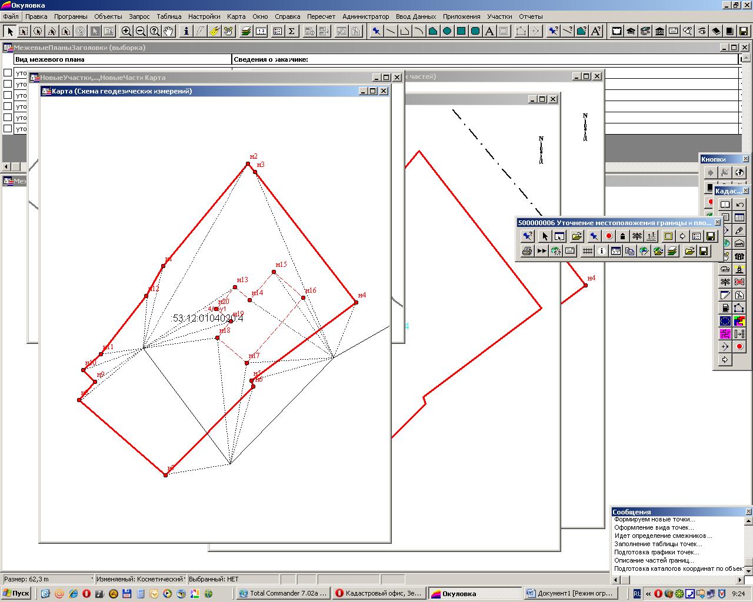Open the Участки menu
The width and height of the screenshot is (753, 602).
click(x=499, y=16)
